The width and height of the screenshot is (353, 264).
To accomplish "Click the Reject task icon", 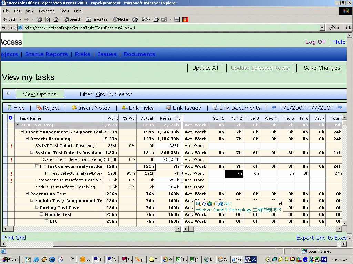I will pos(39,108).
